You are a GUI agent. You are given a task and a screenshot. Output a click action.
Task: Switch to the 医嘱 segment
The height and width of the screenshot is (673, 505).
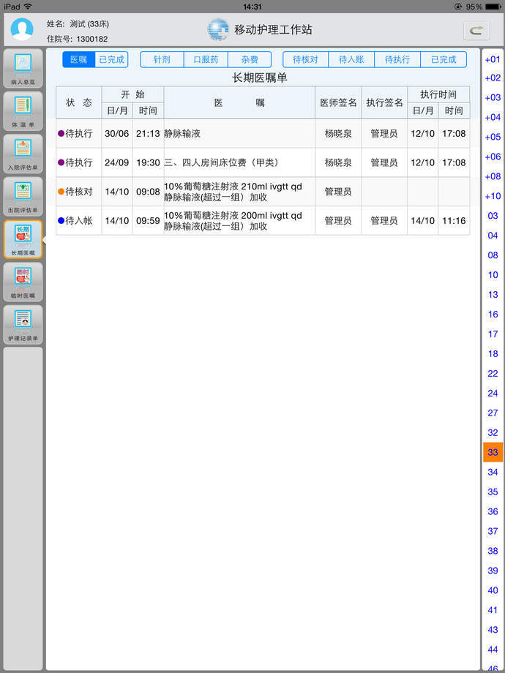click(x=78, y=60)
